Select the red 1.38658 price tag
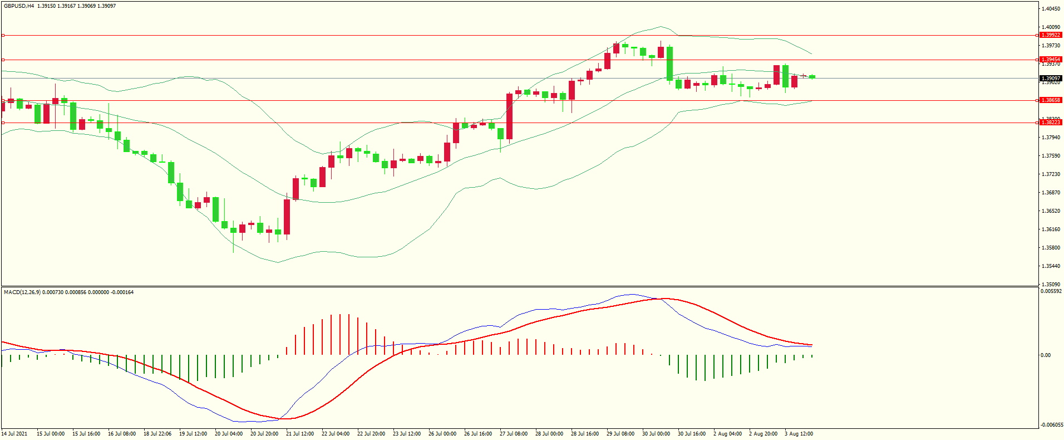The image size is (1064, 440). click(1051, 100)
